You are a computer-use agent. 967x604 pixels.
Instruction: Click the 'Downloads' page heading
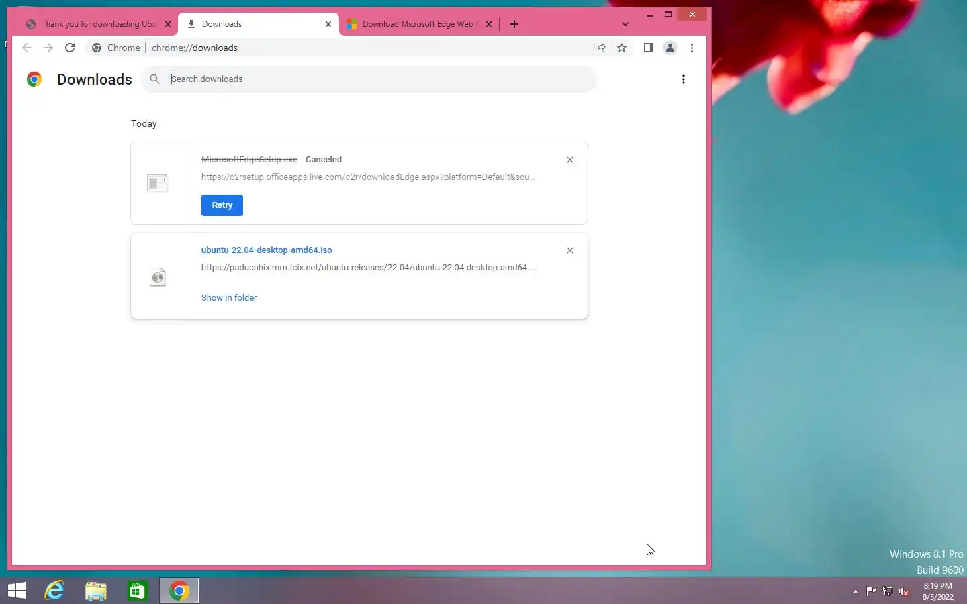(x=95, y=79)
